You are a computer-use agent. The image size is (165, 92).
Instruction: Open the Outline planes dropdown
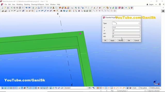point(155,88)
